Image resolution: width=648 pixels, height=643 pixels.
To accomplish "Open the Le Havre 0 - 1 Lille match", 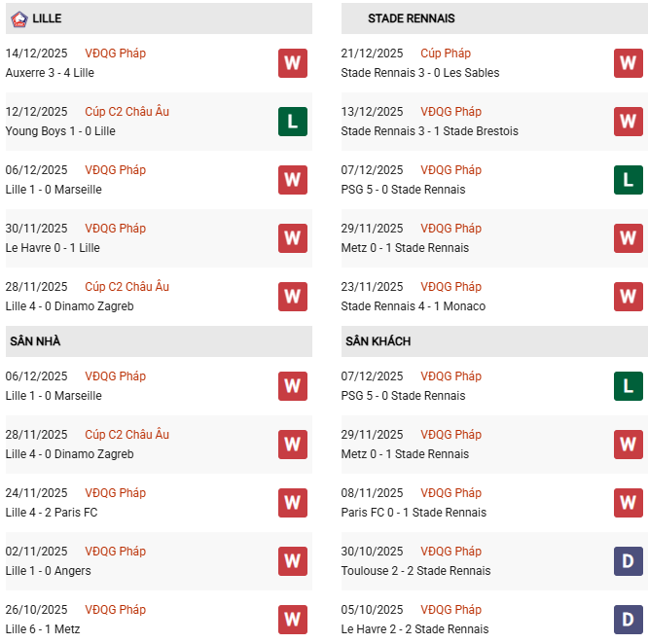I will 53,248.
